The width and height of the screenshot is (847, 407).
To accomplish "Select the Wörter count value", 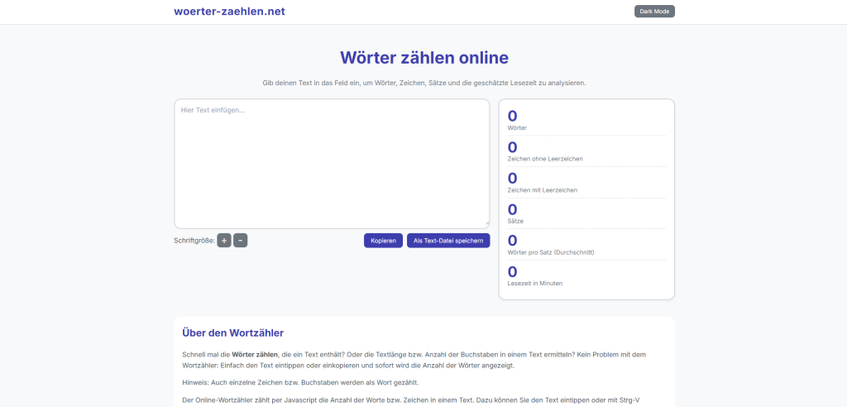I will 513,117.
